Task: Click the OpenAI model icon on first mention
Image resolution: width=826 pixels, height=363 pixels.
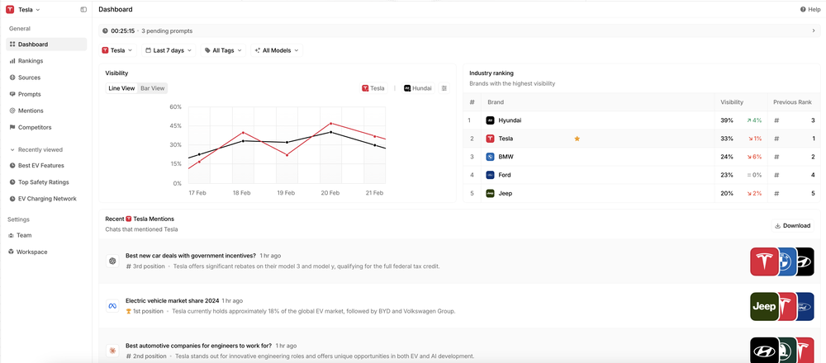Action: click(x=112, y=261)
